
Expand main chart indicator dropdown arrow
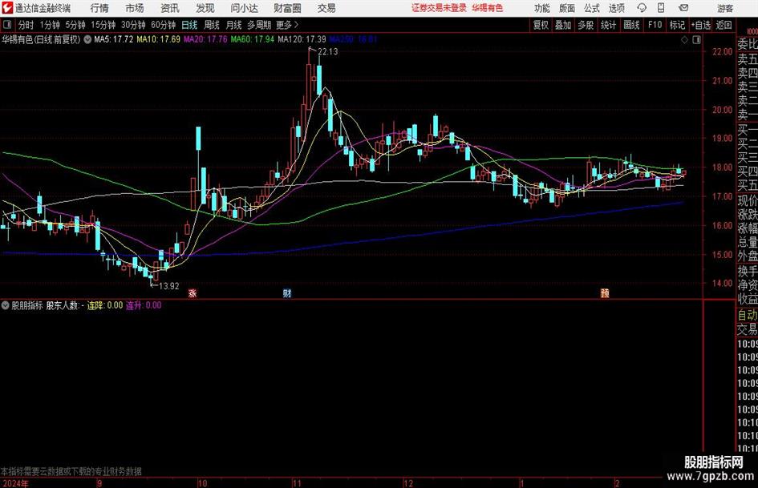point(87,39)
